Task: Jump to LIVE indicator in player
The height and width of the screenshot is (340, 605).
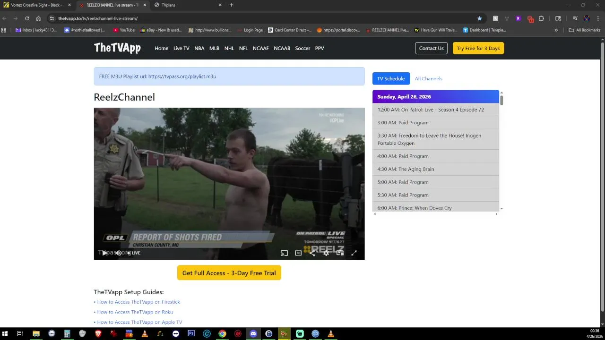Action: click(x=134, y=253)
